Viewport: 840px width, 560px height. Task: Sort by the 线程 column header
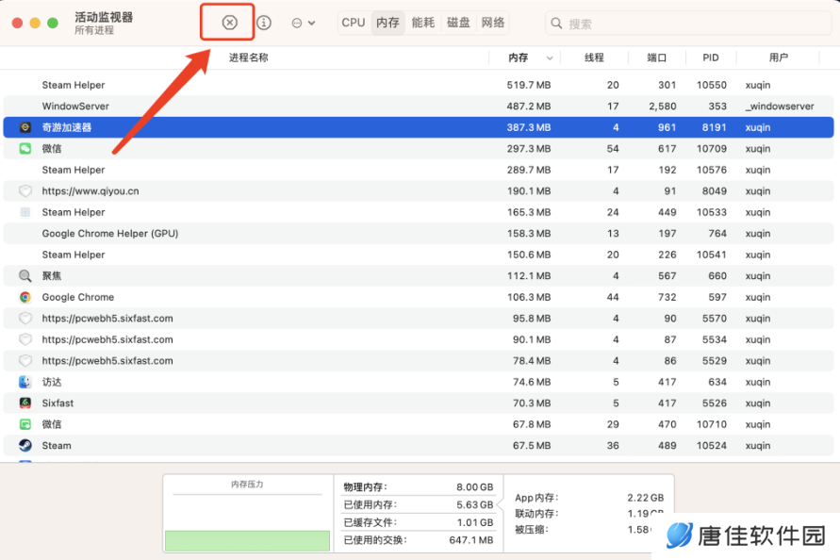pyautogui.click(x=594, y=58)
